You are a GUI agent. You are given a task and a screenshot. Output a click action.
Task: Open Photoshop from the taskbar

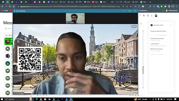pos(58,99)
